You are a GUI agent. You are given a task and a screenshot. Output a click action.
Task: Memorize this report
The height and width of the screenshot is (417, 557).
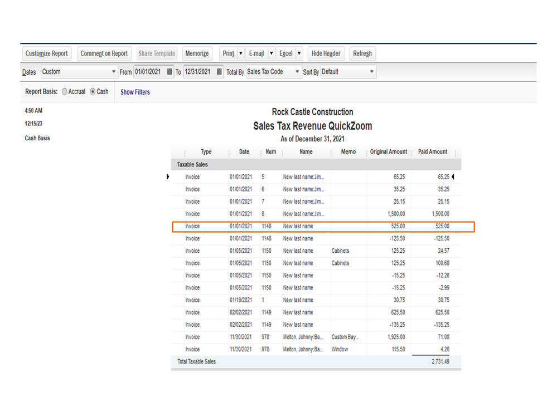(x=197, y=53)
